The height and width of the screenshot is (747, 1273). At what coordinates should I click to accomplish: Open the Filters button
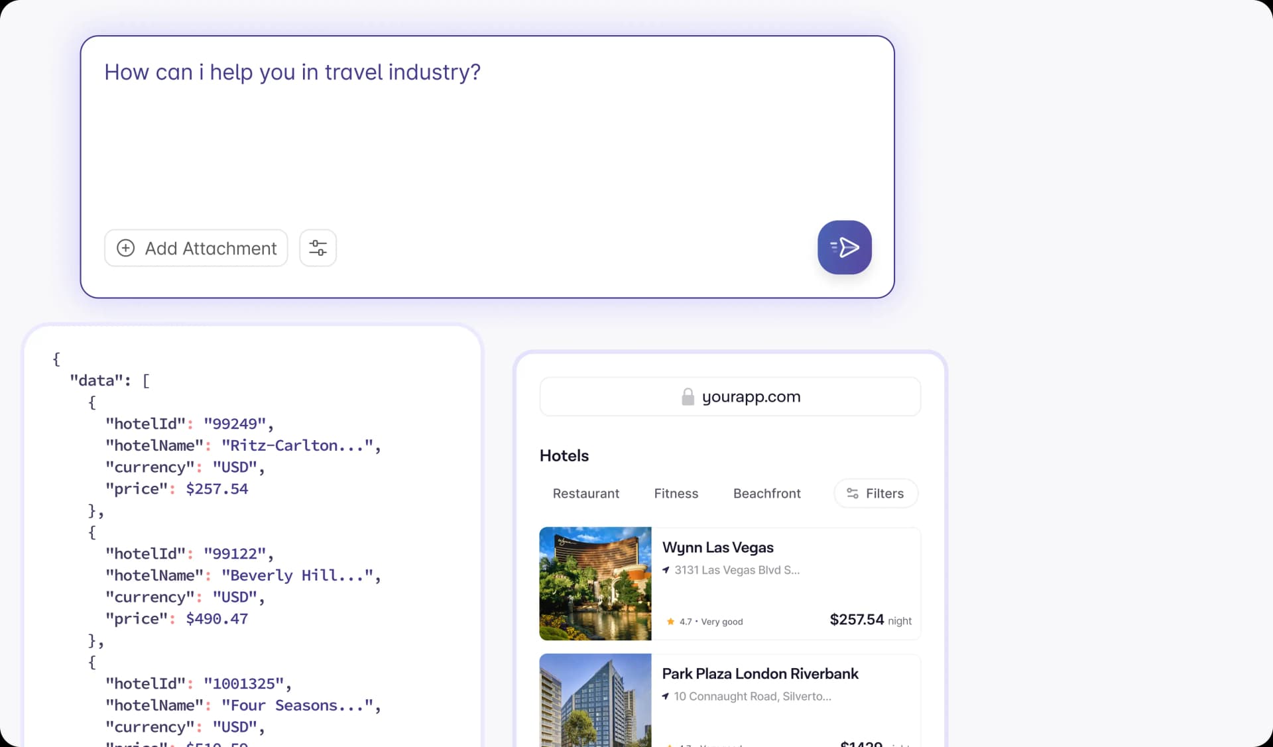[x=876, y=493]
